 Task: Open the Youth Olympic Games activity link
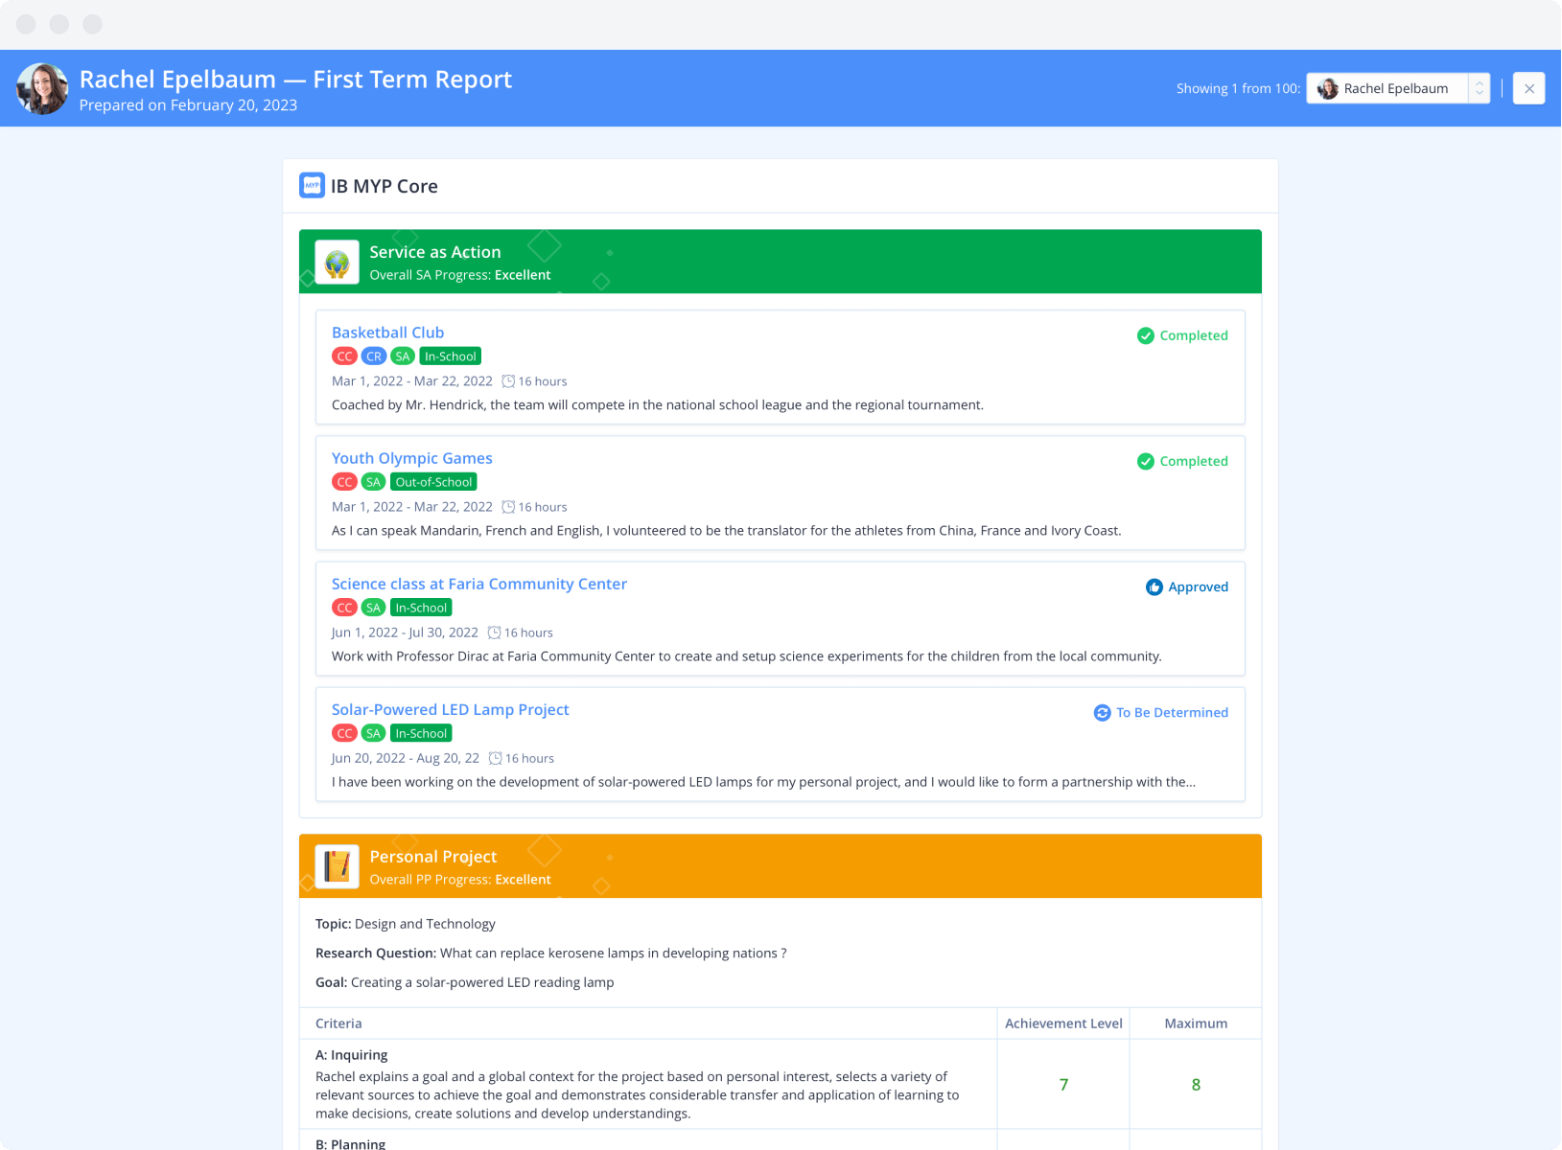(x=411, y=458)
